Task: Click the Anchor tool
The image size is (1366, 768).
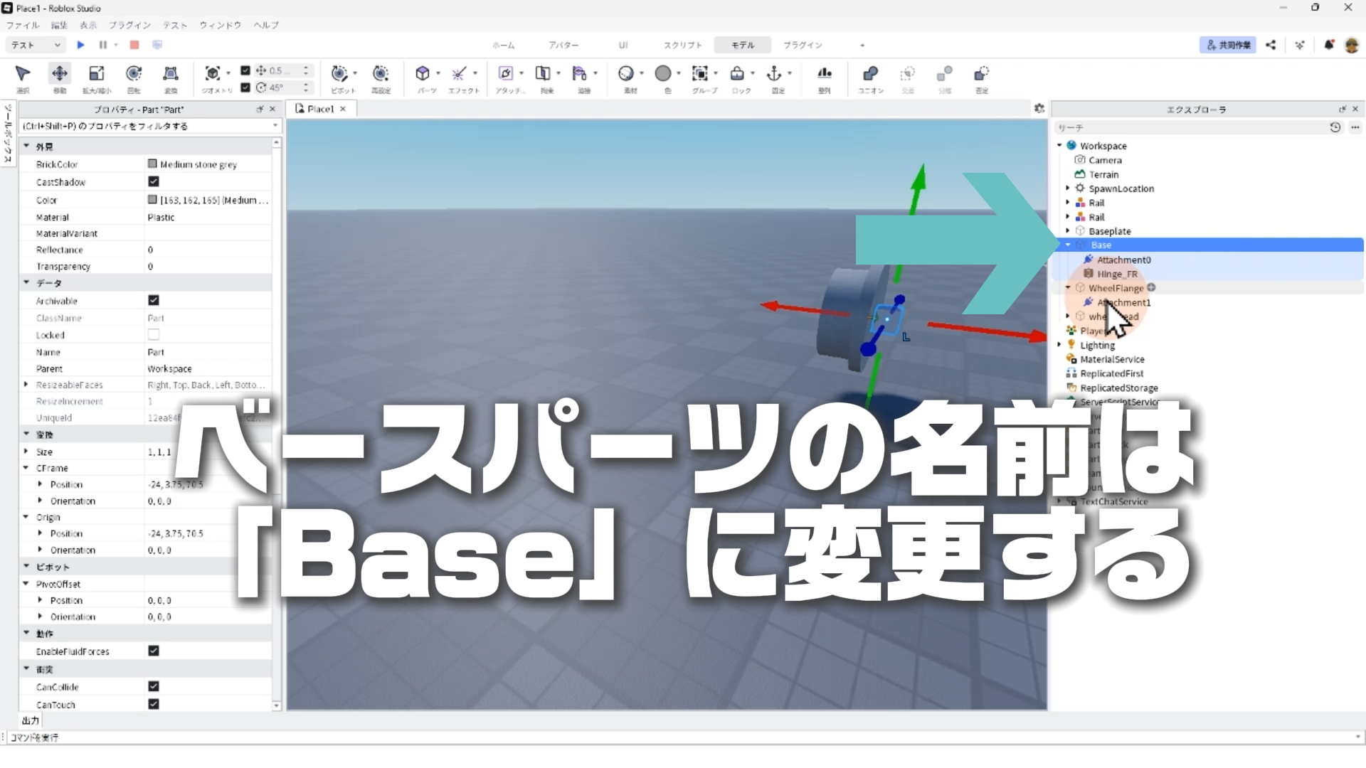Action: point(773,74)
